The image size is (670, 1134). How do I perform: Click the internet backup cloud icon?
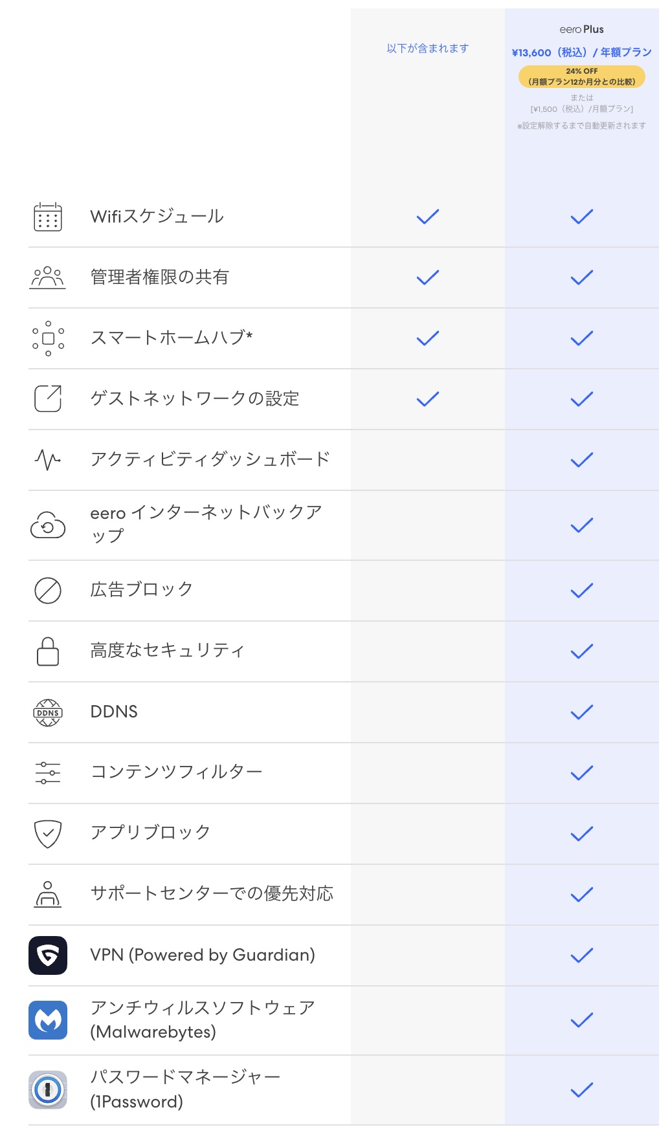[x=48, y=525]
